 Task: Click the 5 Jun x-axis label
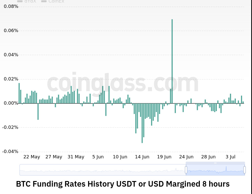98,157
